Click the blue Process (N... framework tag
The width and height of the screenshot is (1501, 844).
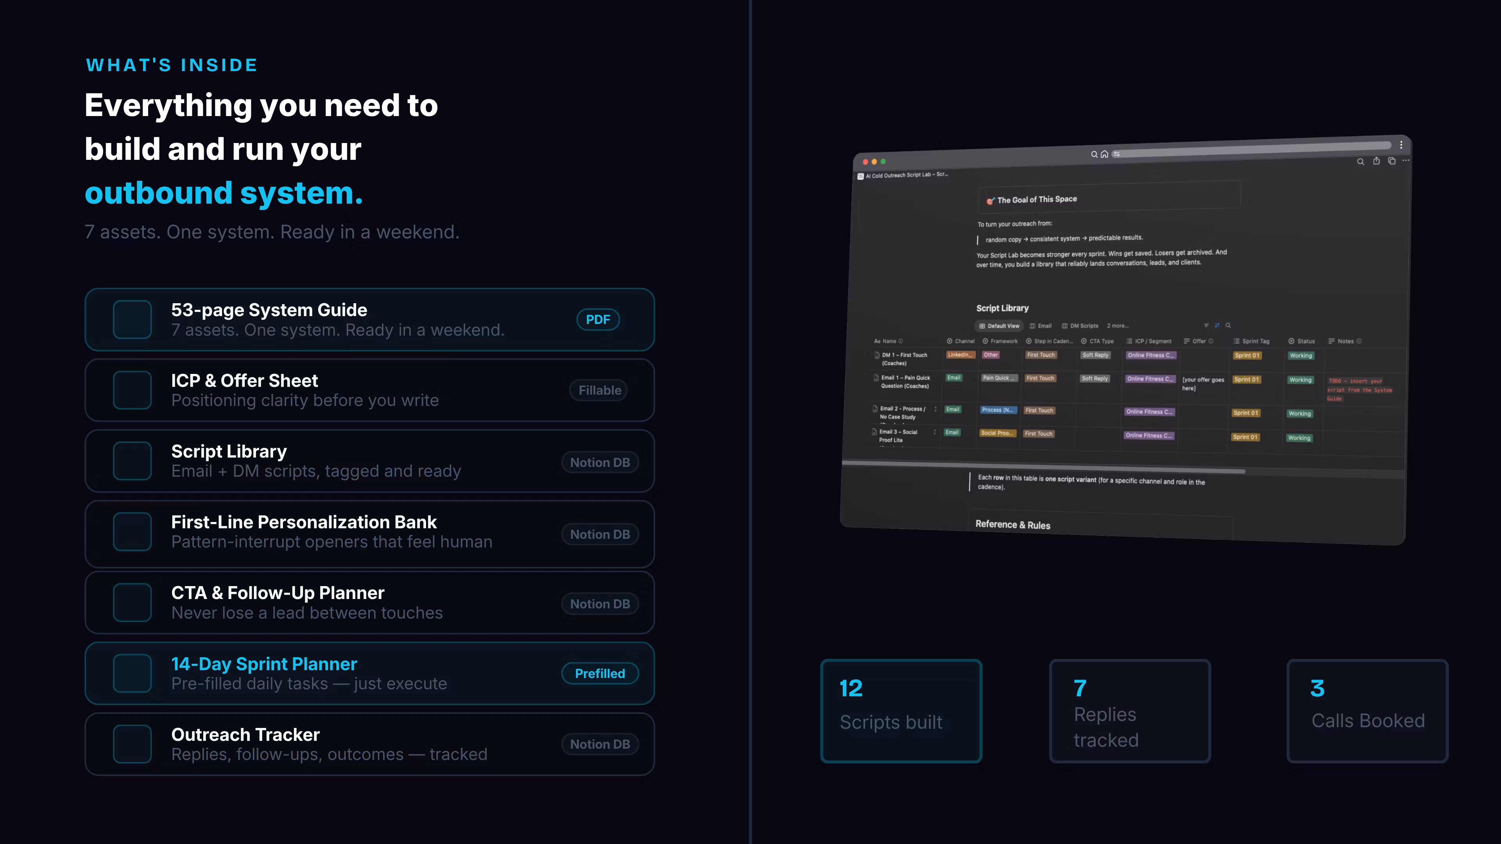pos(998,409)
